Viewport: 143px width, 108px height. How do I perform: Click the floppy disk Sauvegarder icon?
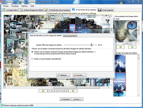tap(100, 10)
